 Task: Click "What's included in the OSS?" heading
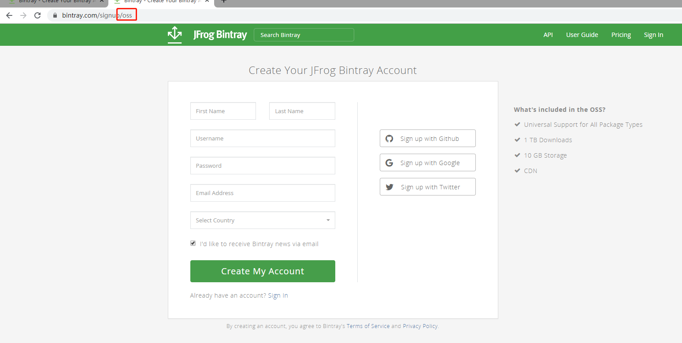(560, 110)
